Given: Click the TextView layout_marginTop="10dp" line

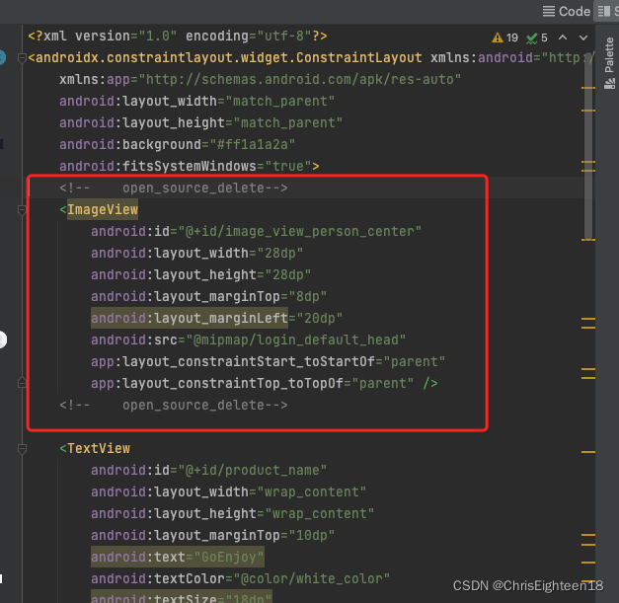Looking at the screenshot, I should tap(213, 536).
